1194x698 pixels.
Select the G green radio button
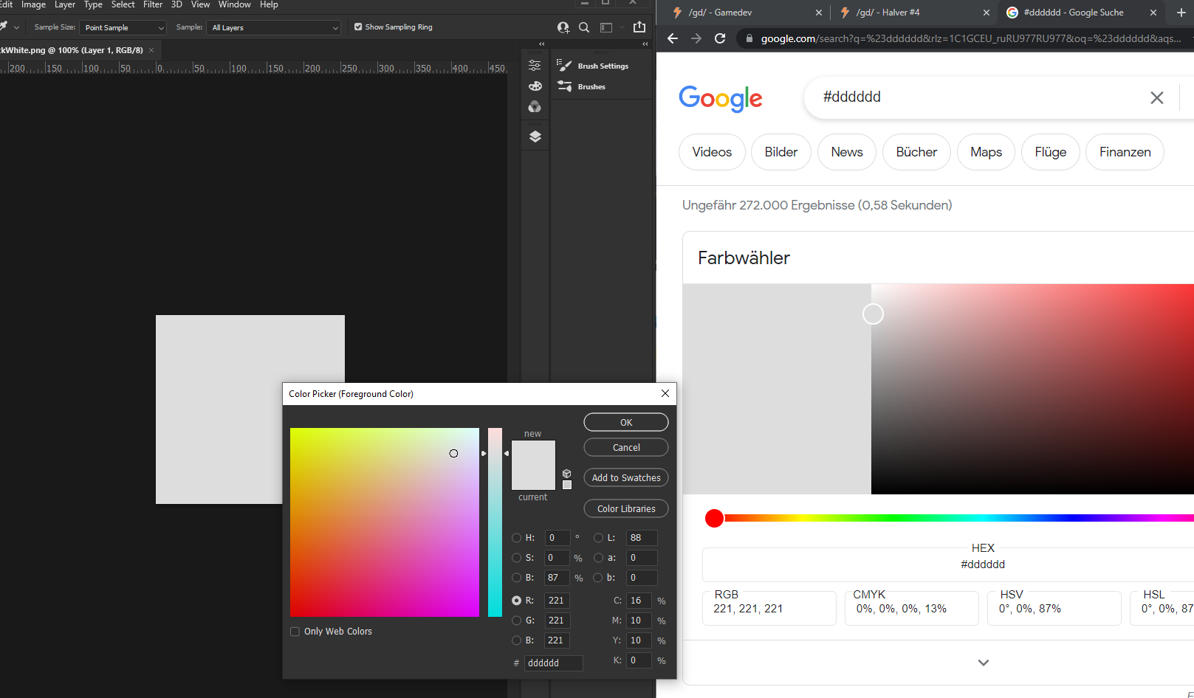(x=516, y=621)
